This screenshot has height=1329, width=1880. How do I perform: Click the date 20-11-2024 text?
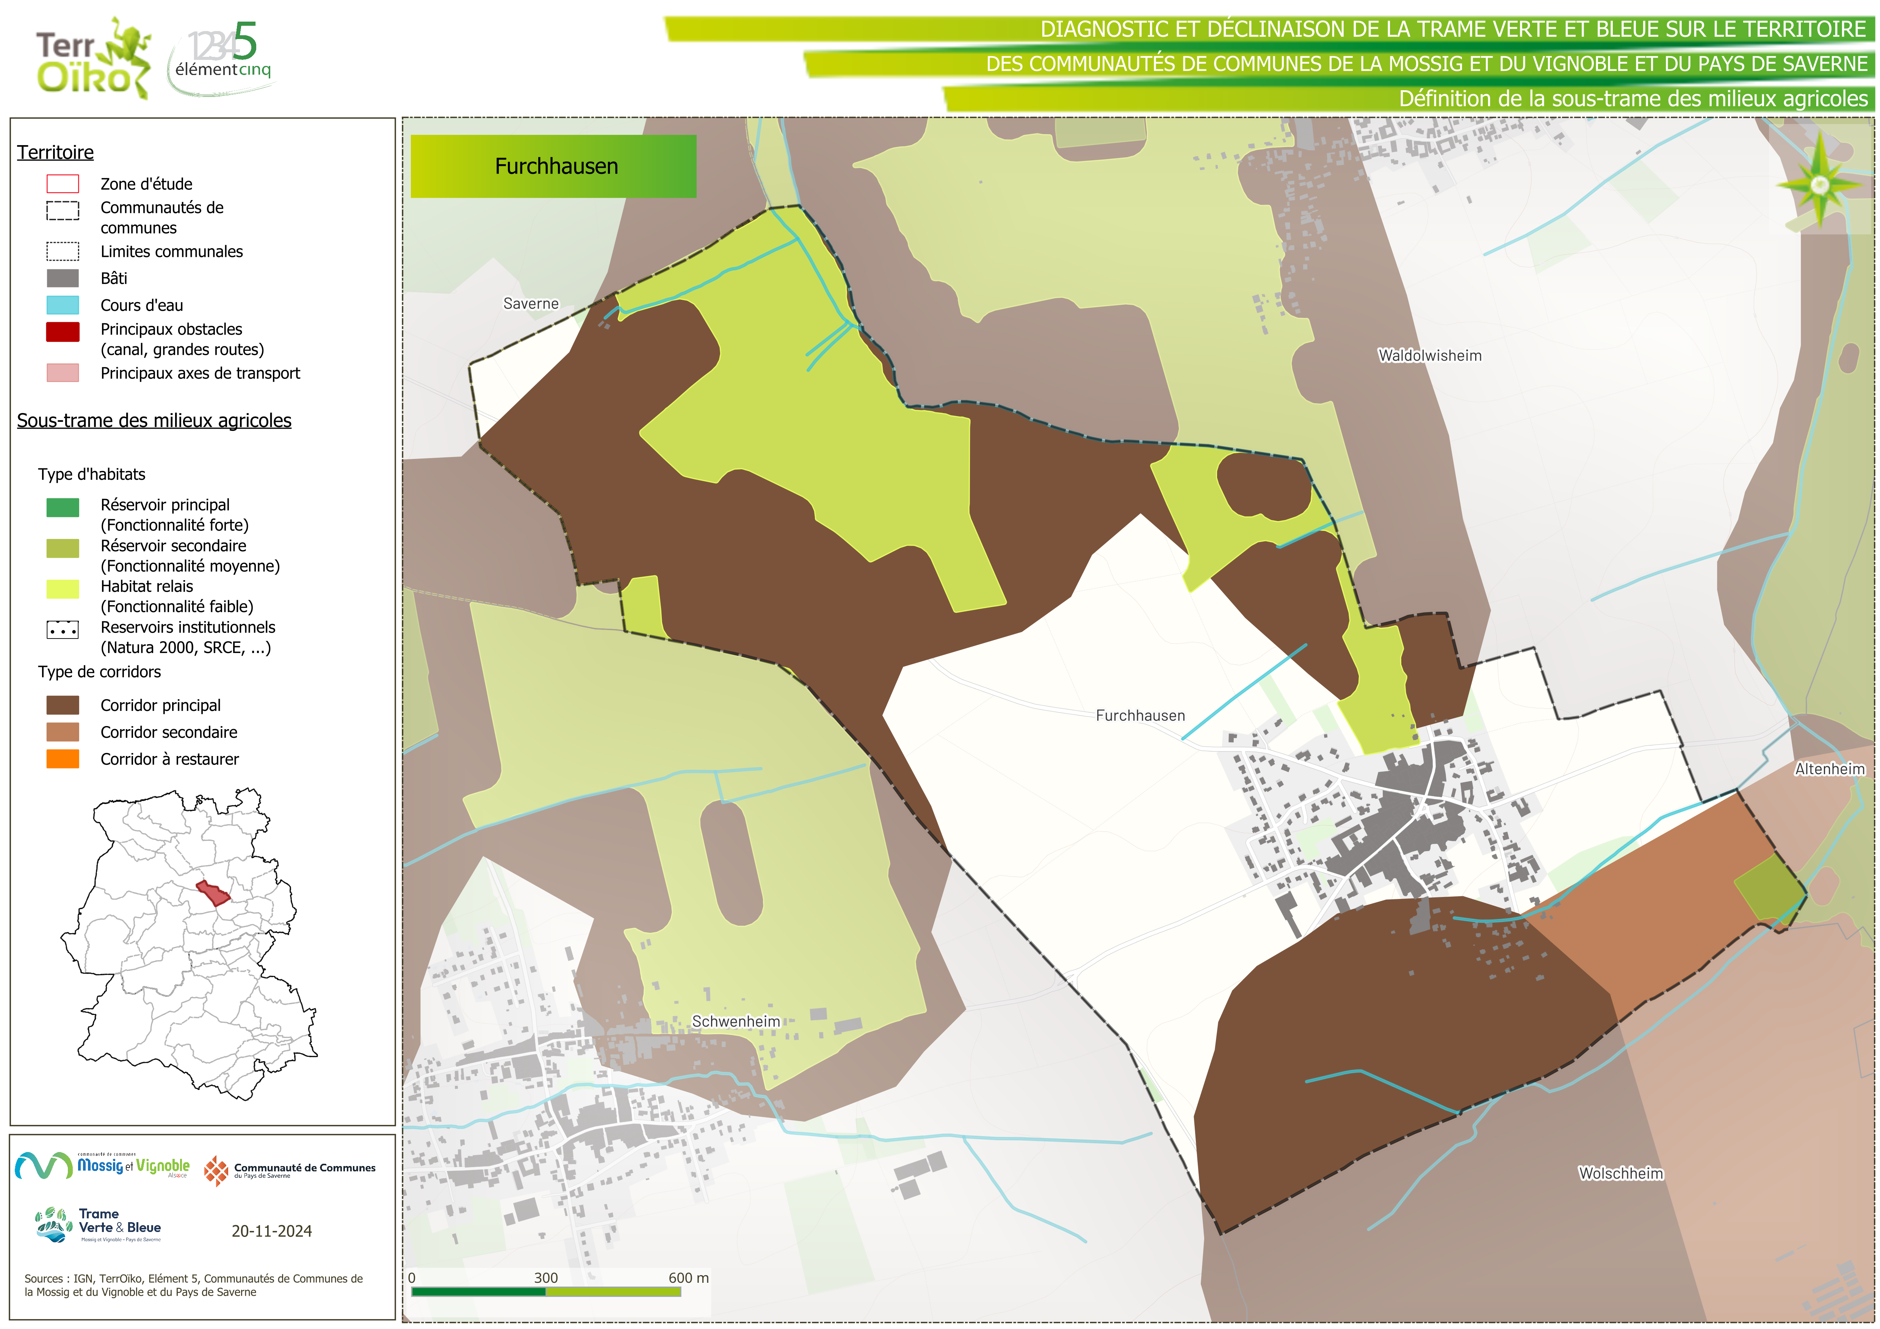coord(271,1231)
